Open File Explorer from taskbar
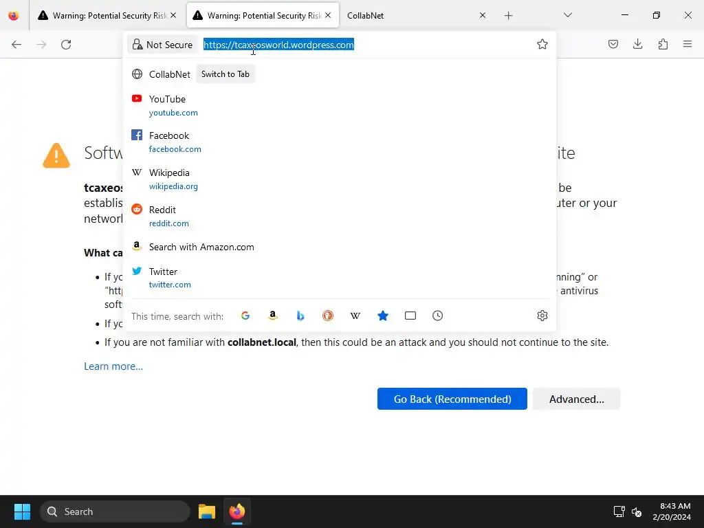704x528 pixels. [207, 511]
